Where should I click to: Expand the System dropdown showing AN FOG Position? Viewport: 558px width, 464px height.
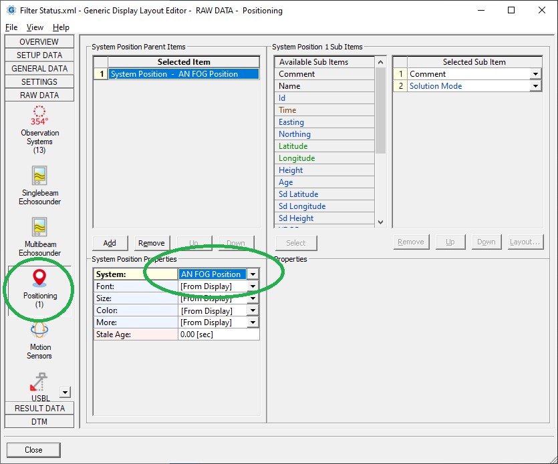point(253,274)
